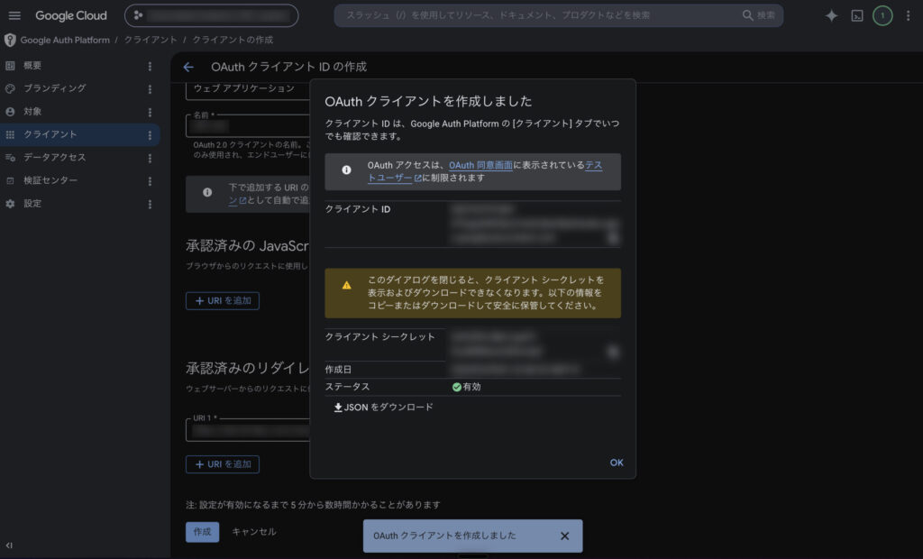Image resolution: width=923 pixels, height=559 pixels.
Task: Click the Google Cloud logo
Action: [x=70, y=16]
